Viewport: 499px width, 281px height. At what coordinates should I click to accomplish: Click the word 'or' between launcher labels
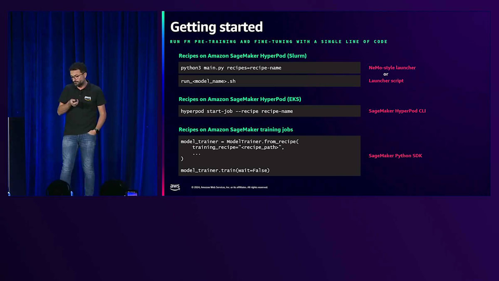[x=386, y=74]
